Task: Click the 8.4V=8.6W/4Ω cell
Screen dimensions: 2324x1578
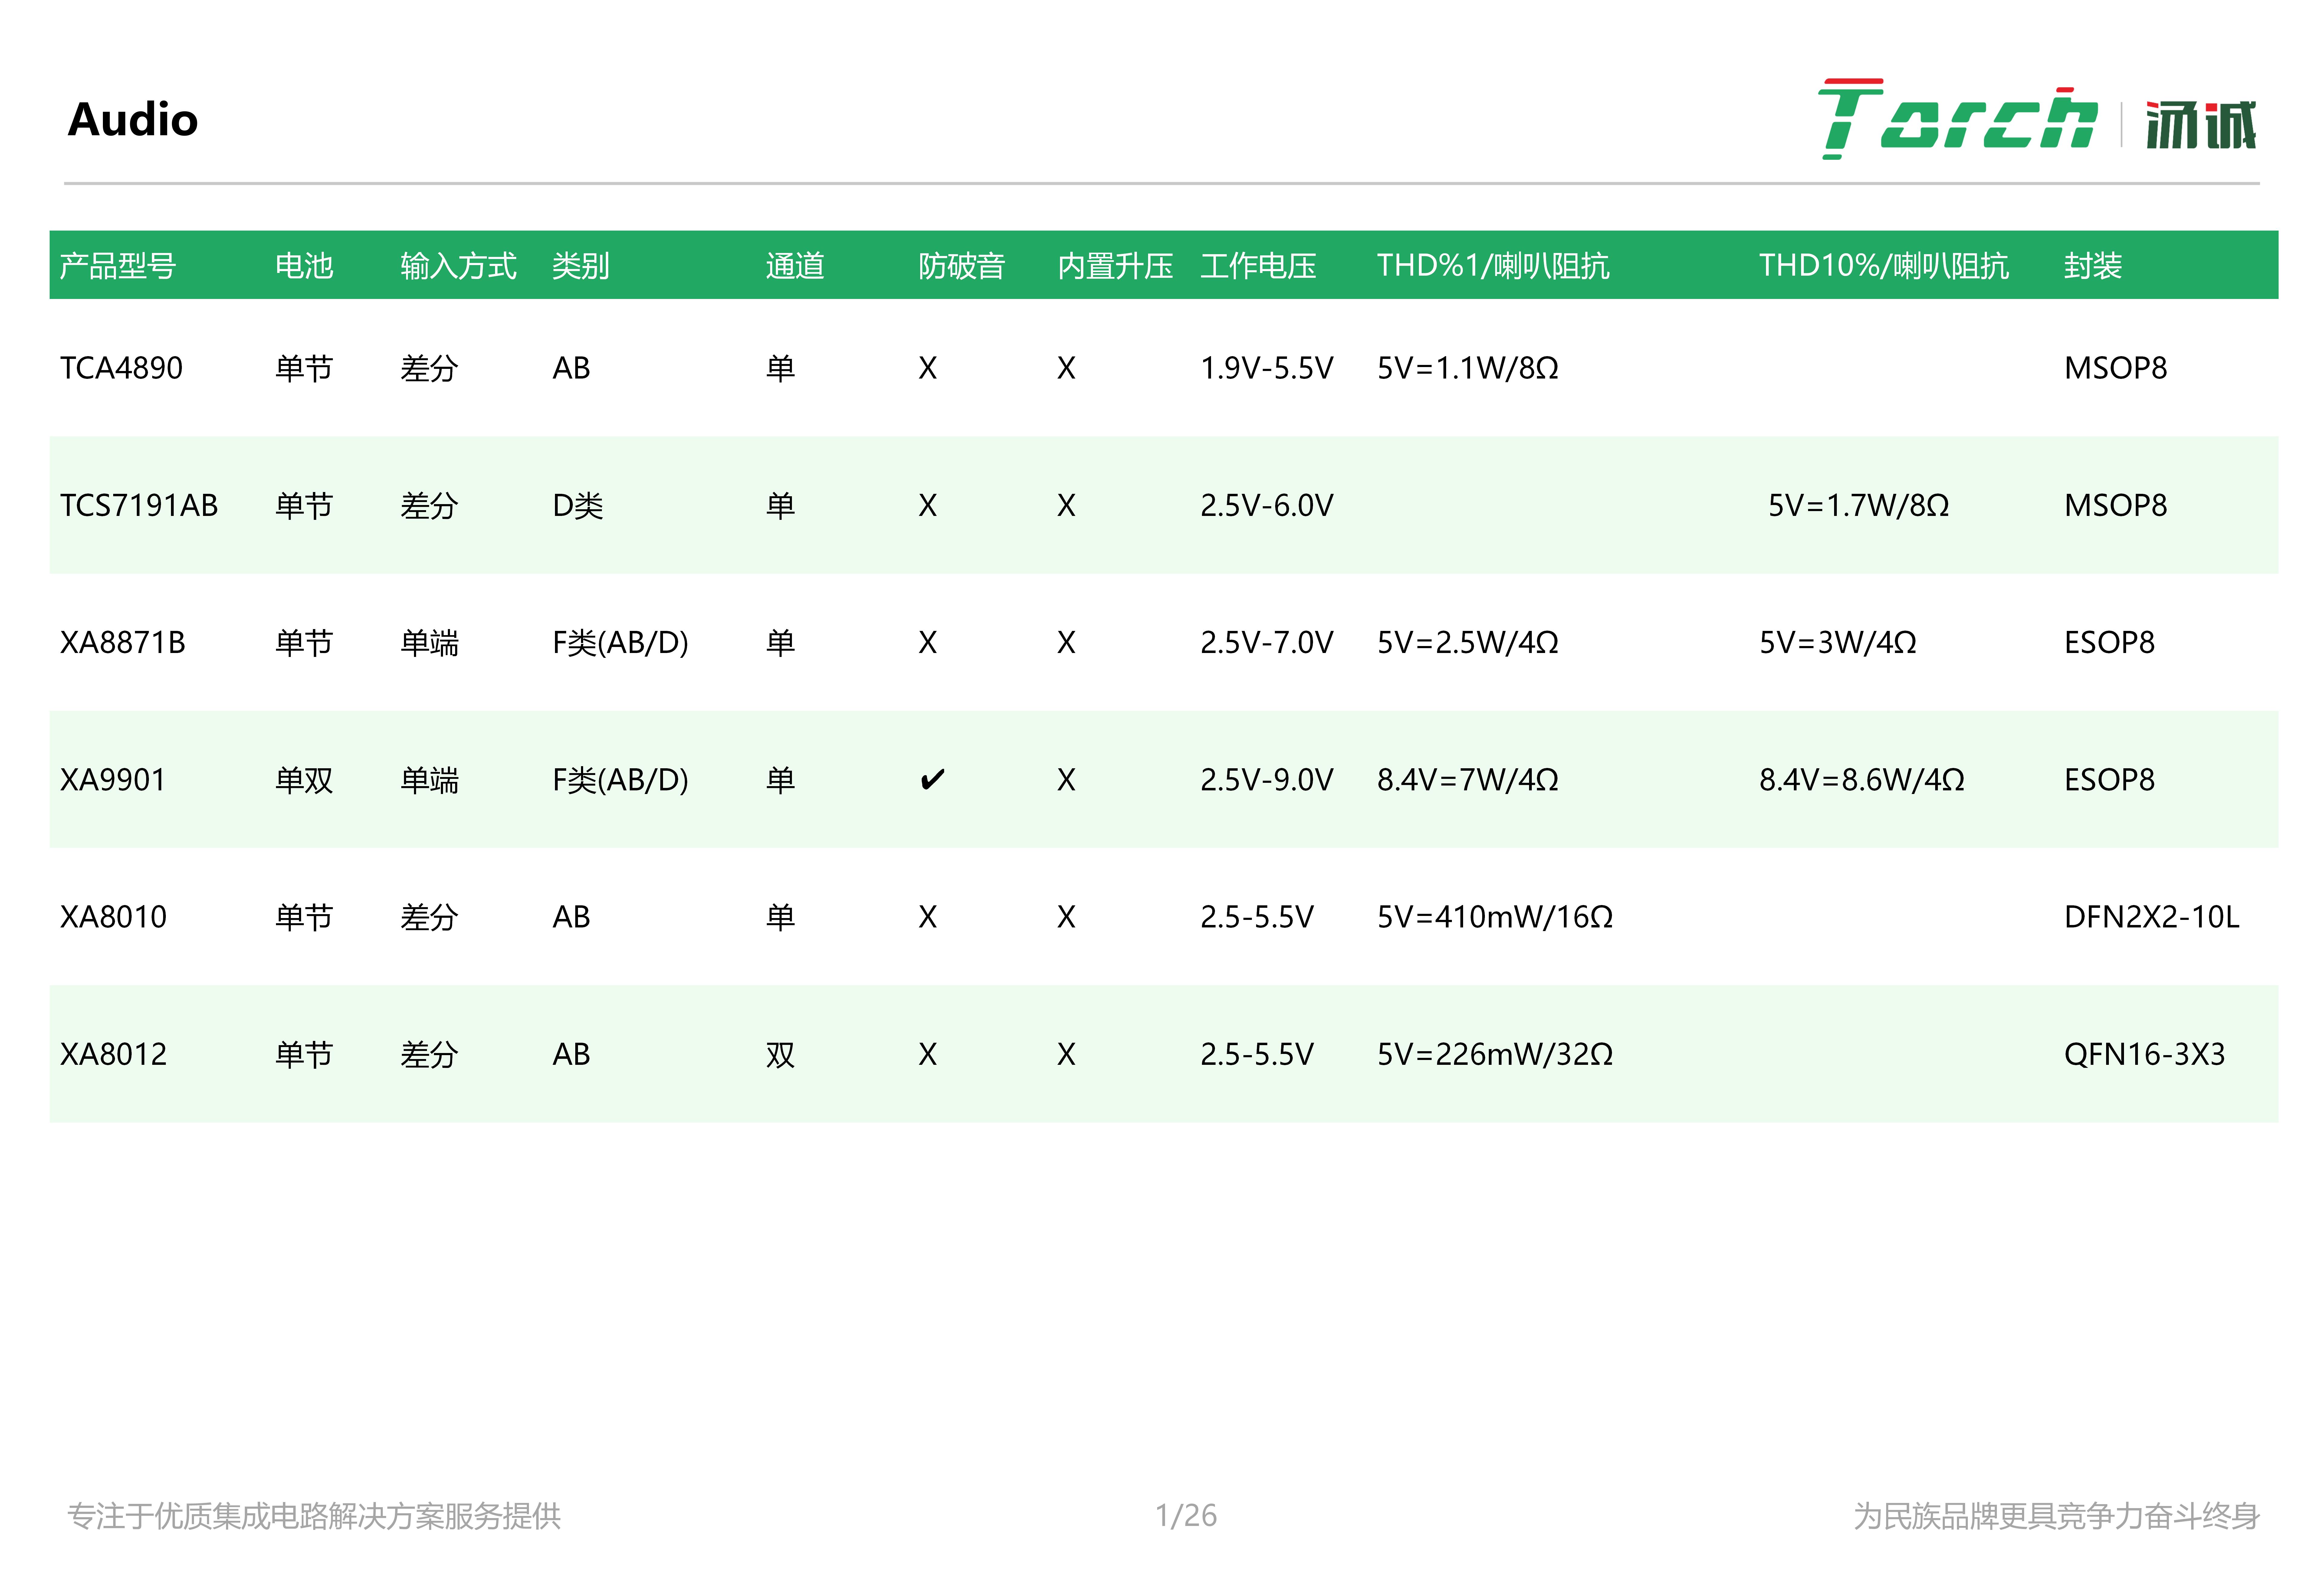Action: (x=1862, y=780)
